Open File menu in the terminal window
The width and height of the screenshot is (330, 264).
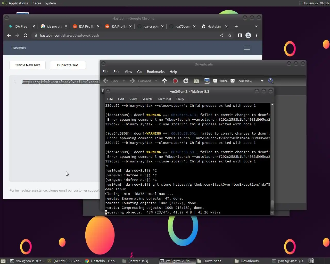coord(110,99)
